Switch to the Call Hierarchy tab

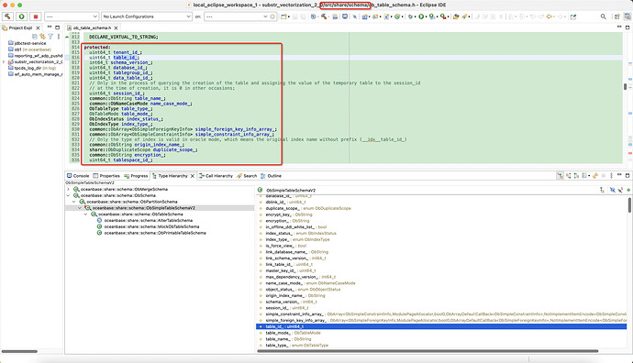216,176
